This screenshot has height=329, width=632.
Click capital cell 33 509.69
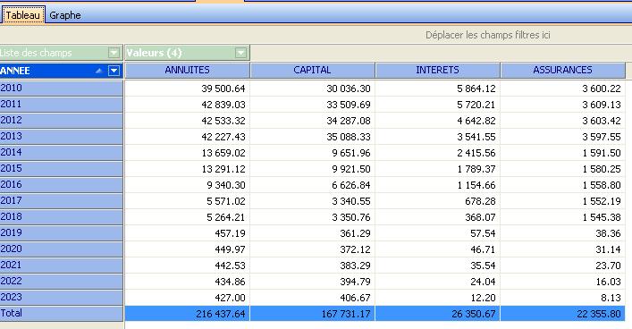(x=312, y=105)
